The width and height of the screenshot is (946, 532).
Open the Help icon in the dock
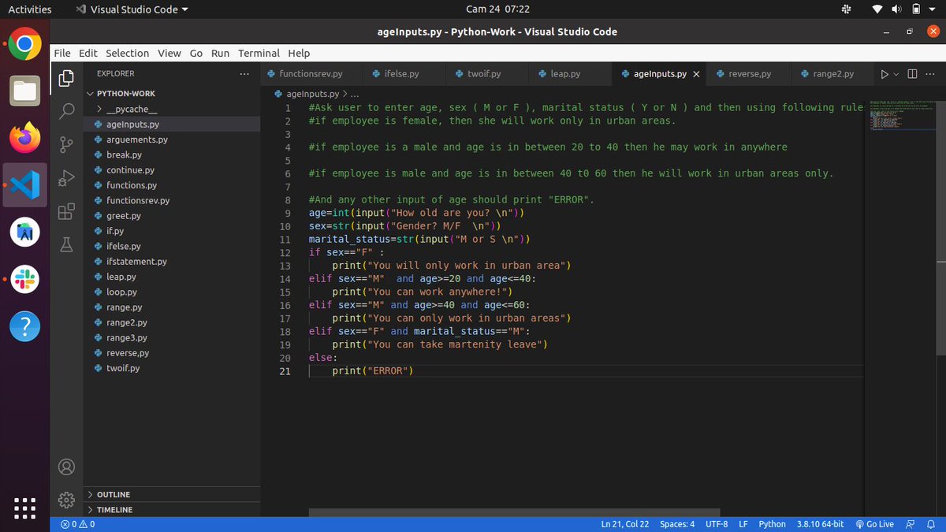tap(25, 325)
